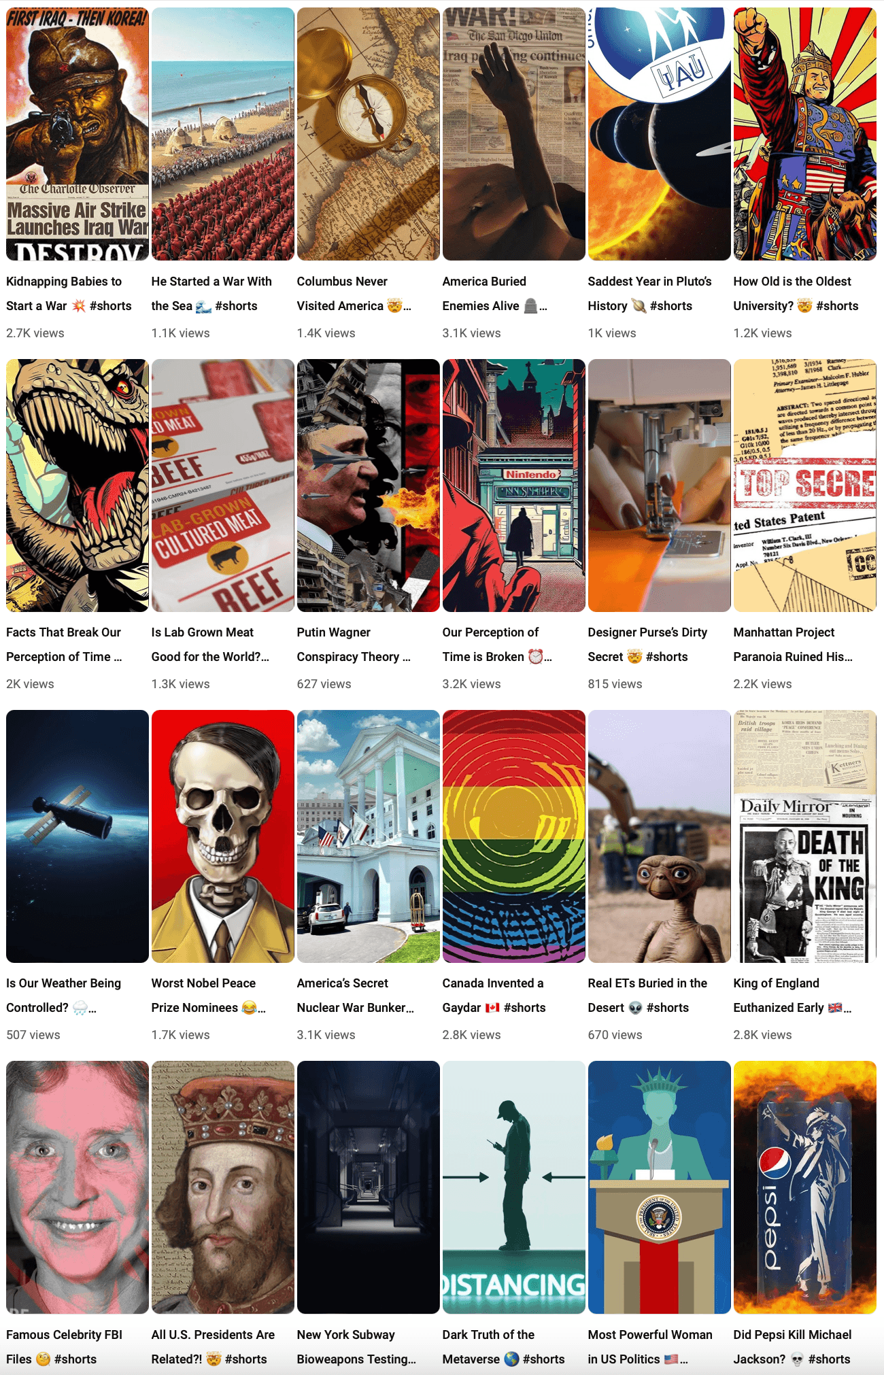884x1375 pixels.
Task: Open the He Started a War With the Sea thumbnail
Action: (x=223, y=134)
